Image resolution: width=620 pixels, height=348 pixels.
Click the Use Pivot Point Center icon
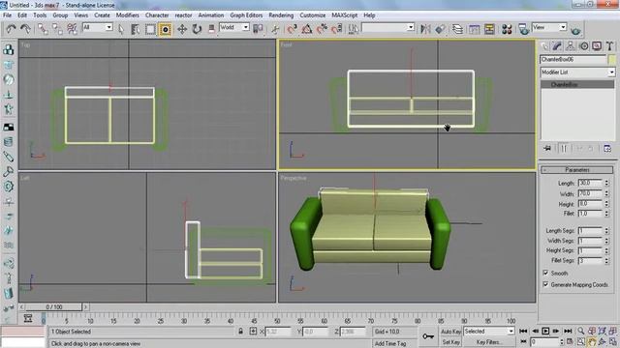[x=259, y=29]
